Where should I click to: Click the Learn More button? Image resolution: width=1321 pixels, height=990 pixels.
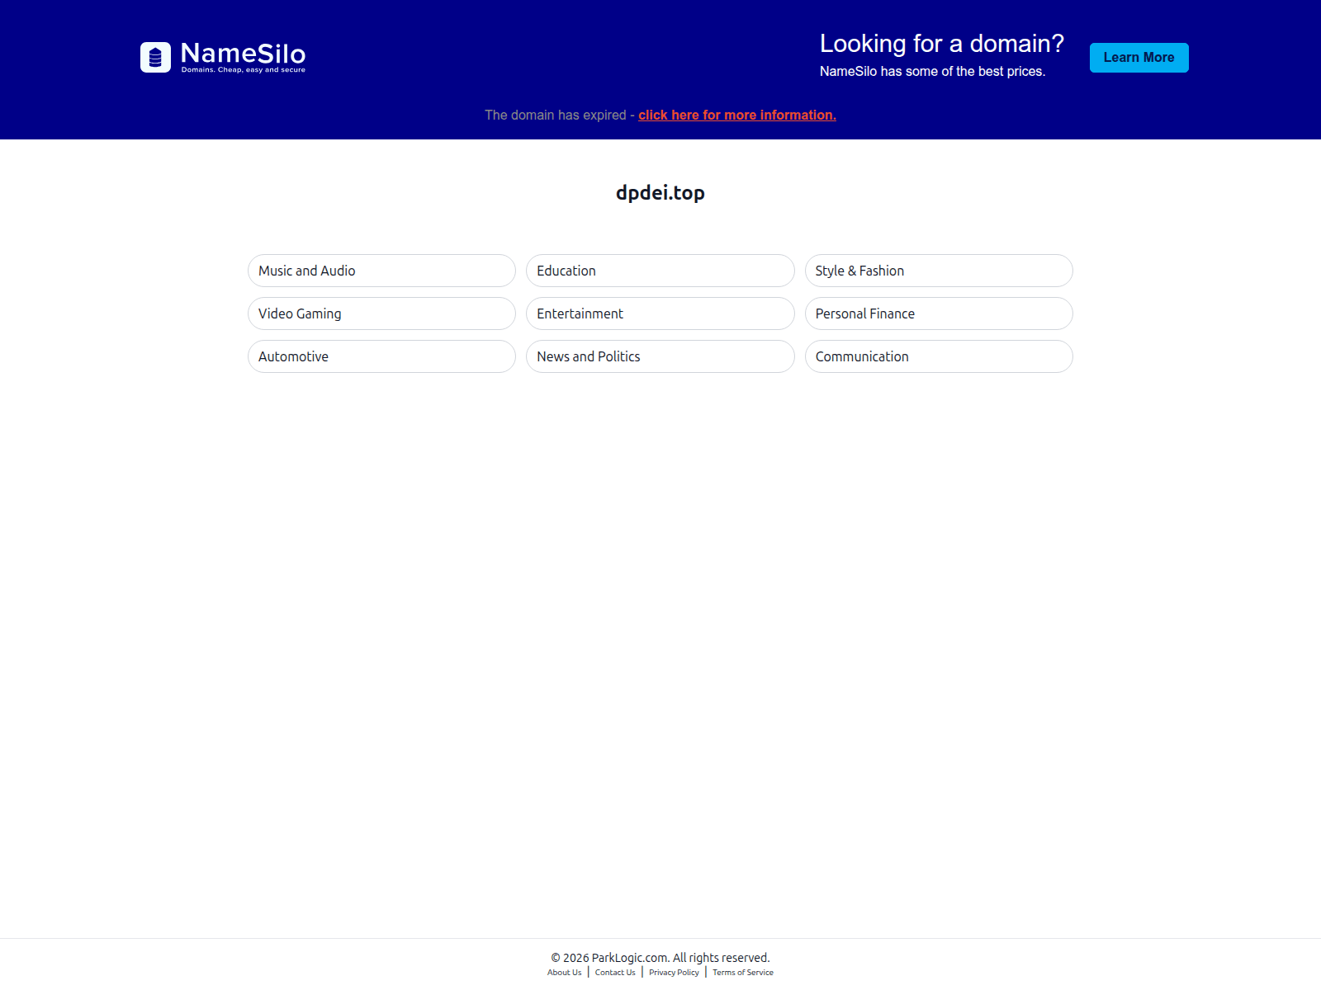pyautogui.click(x=1139, y=58)
